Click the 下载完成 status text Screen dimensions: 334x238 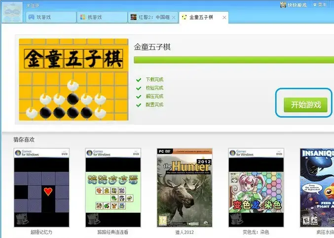pos(154,80)
